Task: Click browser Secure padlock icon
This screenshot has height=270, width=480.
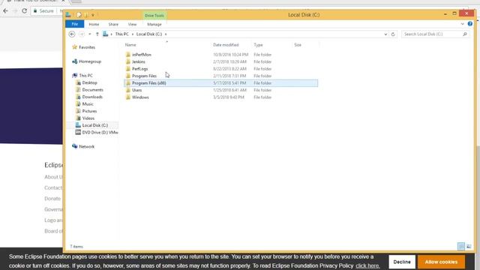Action: 35,11
